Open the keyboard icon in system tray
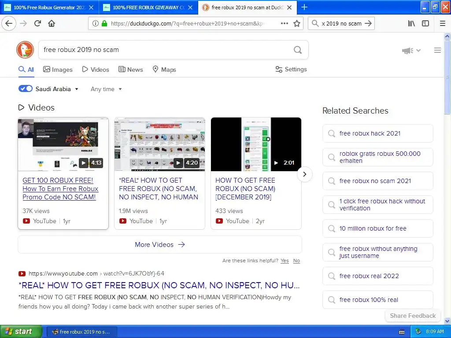 click(x=402, y=332)
